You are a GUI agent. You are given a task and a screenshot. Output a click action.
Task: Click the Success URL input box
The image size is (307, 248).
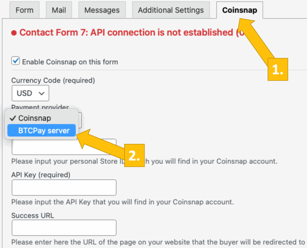64,228
